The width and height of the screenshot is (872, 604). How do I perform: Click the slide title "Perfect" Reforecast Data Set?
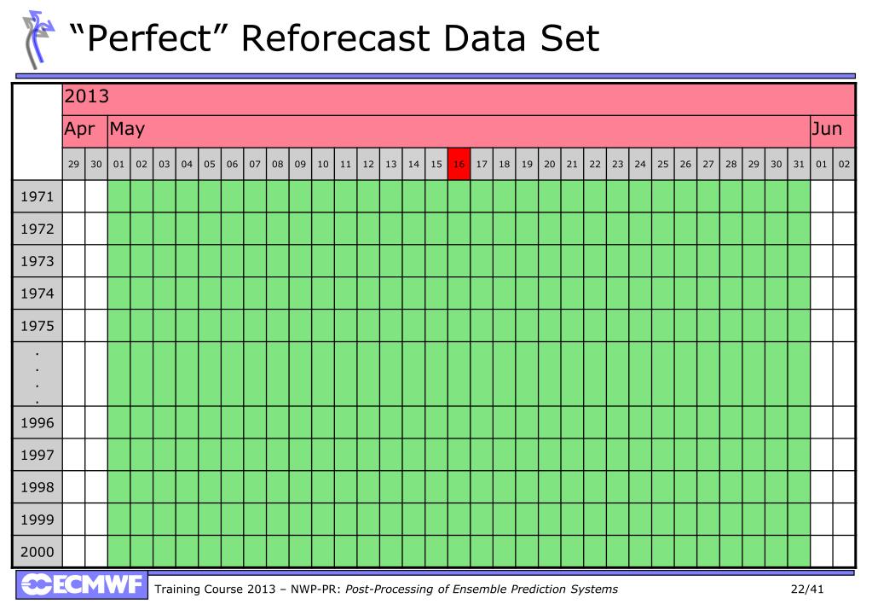pos(334,38)
